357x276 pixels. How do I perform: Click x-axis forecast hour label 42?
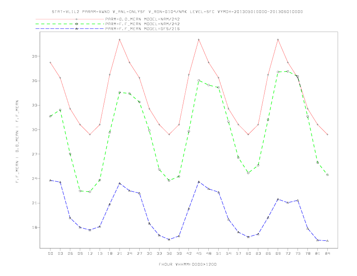[189, 253]
